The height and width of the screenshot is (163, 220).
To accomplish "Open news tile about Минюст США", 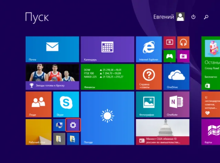I will (163, 132).
